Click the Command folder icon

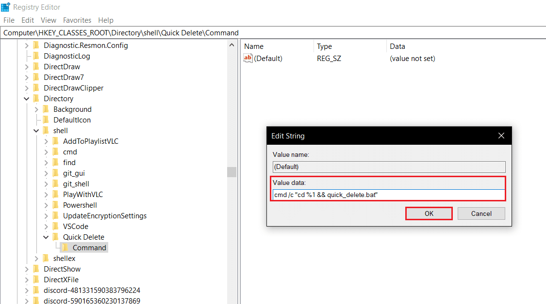point(66,248)
